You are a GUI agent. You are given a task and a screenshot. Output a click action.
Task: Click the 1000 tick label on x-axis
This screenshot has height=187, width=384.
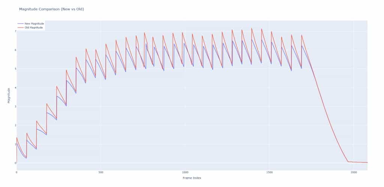185,172
